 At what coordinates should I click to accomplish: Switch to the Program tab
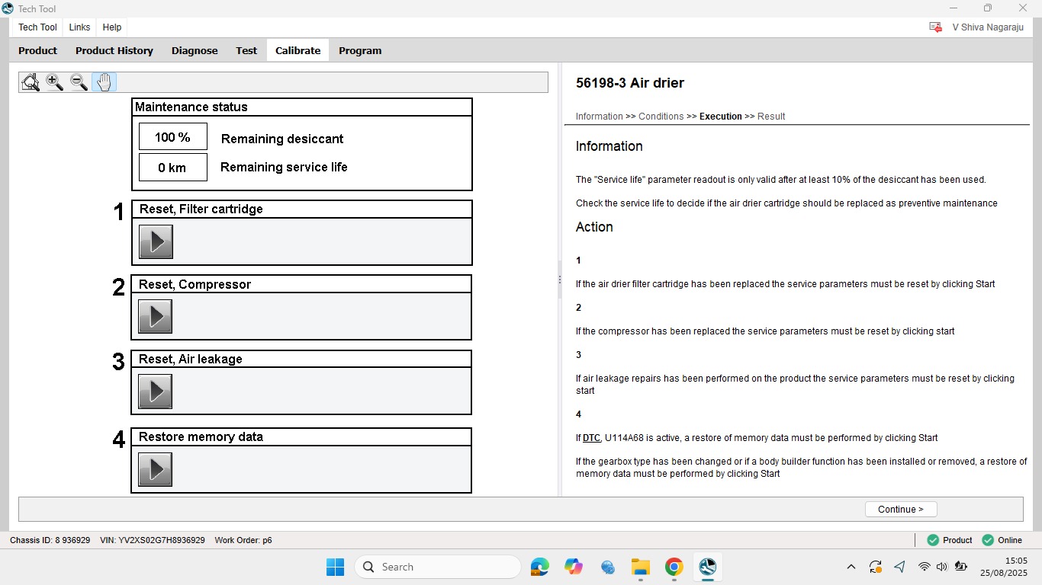point(360,50)
